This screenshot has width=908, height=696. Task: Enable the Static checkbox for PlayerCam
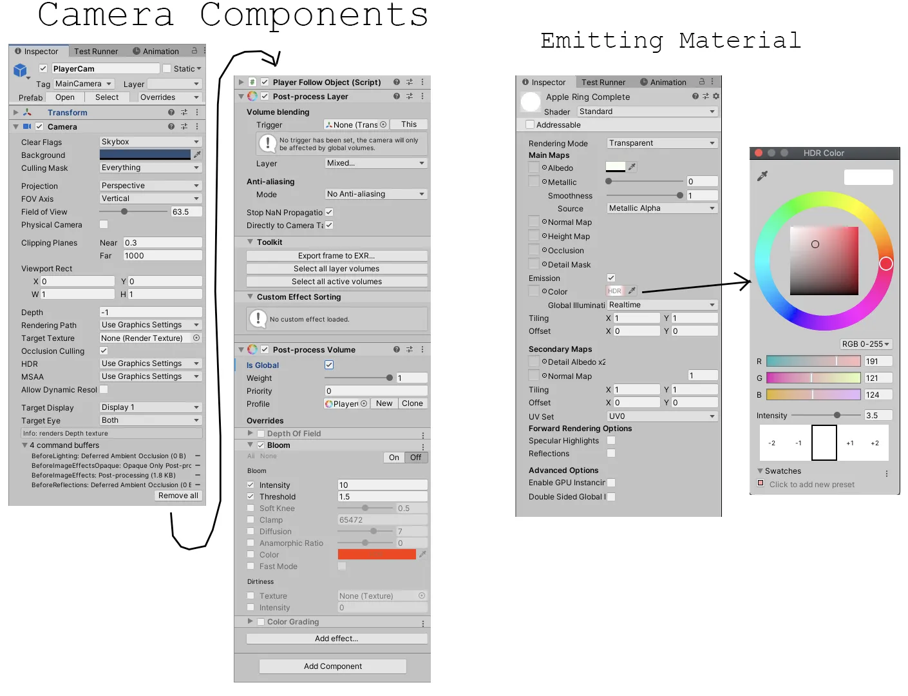click(x=167, y=68)
